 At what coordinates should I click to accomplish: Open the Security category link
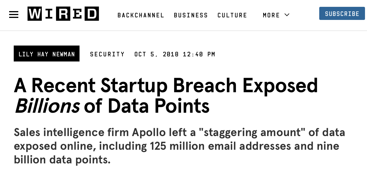point(107,54)
